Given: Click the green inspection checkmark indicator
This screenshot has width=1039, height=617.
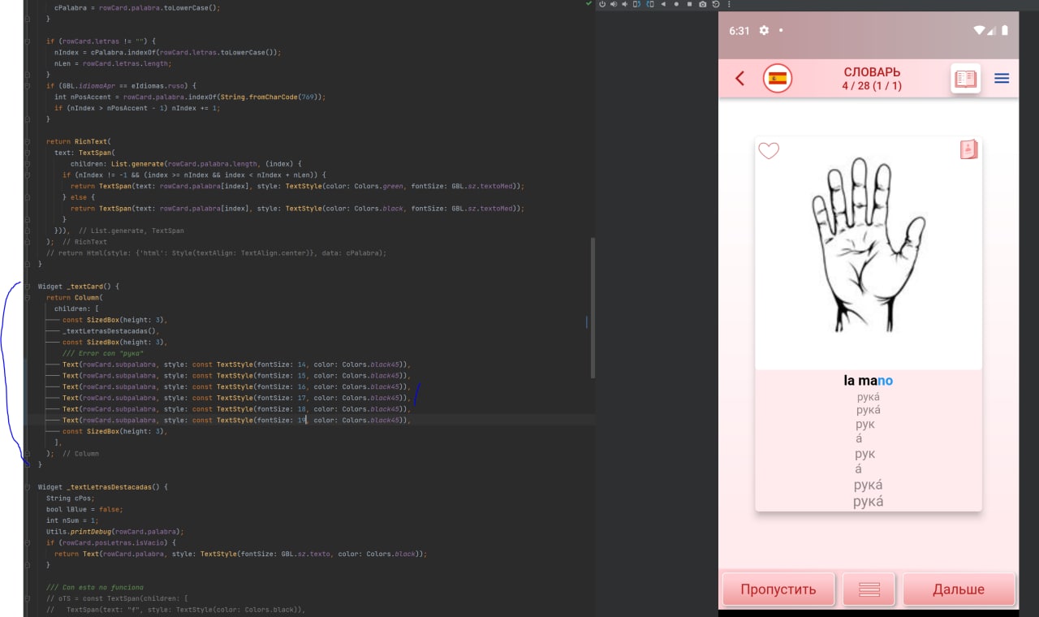Looking at the screenshot, I should click(x=588, y=4).
